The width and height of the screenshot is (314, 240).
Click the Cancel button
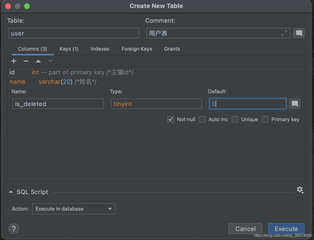(x=245, y=229)
